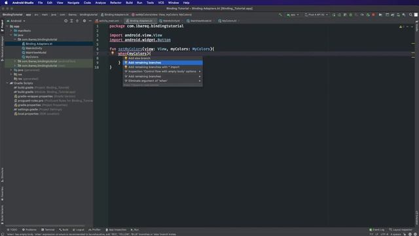Screen dimensions: 419x236
Task: Expand the manifests folder
Action: coord(11,31)
